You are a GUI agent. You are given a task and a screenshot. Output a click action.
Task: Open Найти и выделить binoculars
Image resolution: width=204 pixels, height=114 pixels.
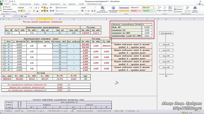click(195, 9)
